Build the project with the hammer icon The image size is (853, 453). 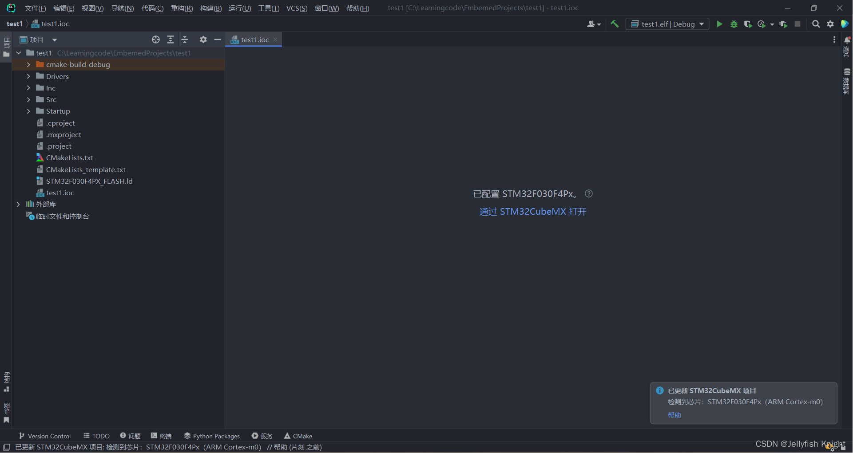pos(615,24)
